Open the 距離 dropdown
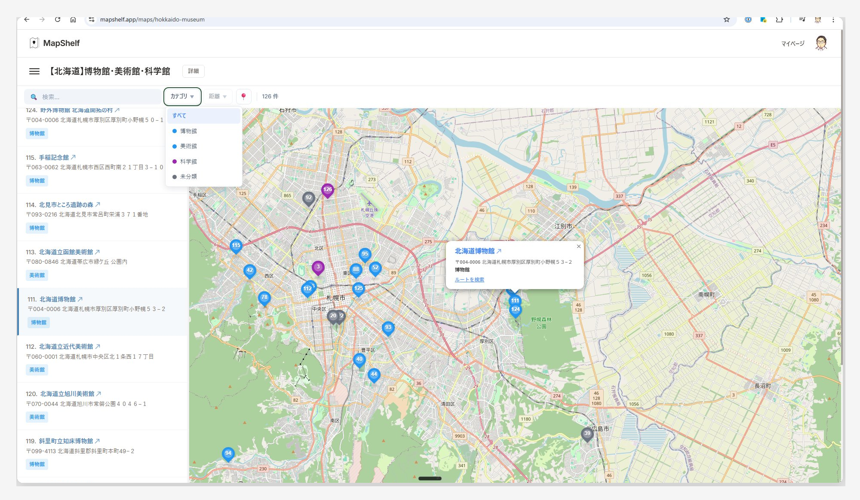The height and width of the screenshot is (500, 860). click(217, 96)
